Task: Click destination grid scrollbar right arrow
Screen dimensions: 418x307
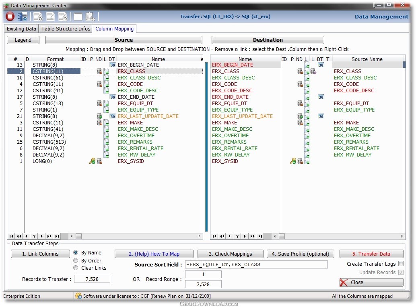Action: coord(402,236)
